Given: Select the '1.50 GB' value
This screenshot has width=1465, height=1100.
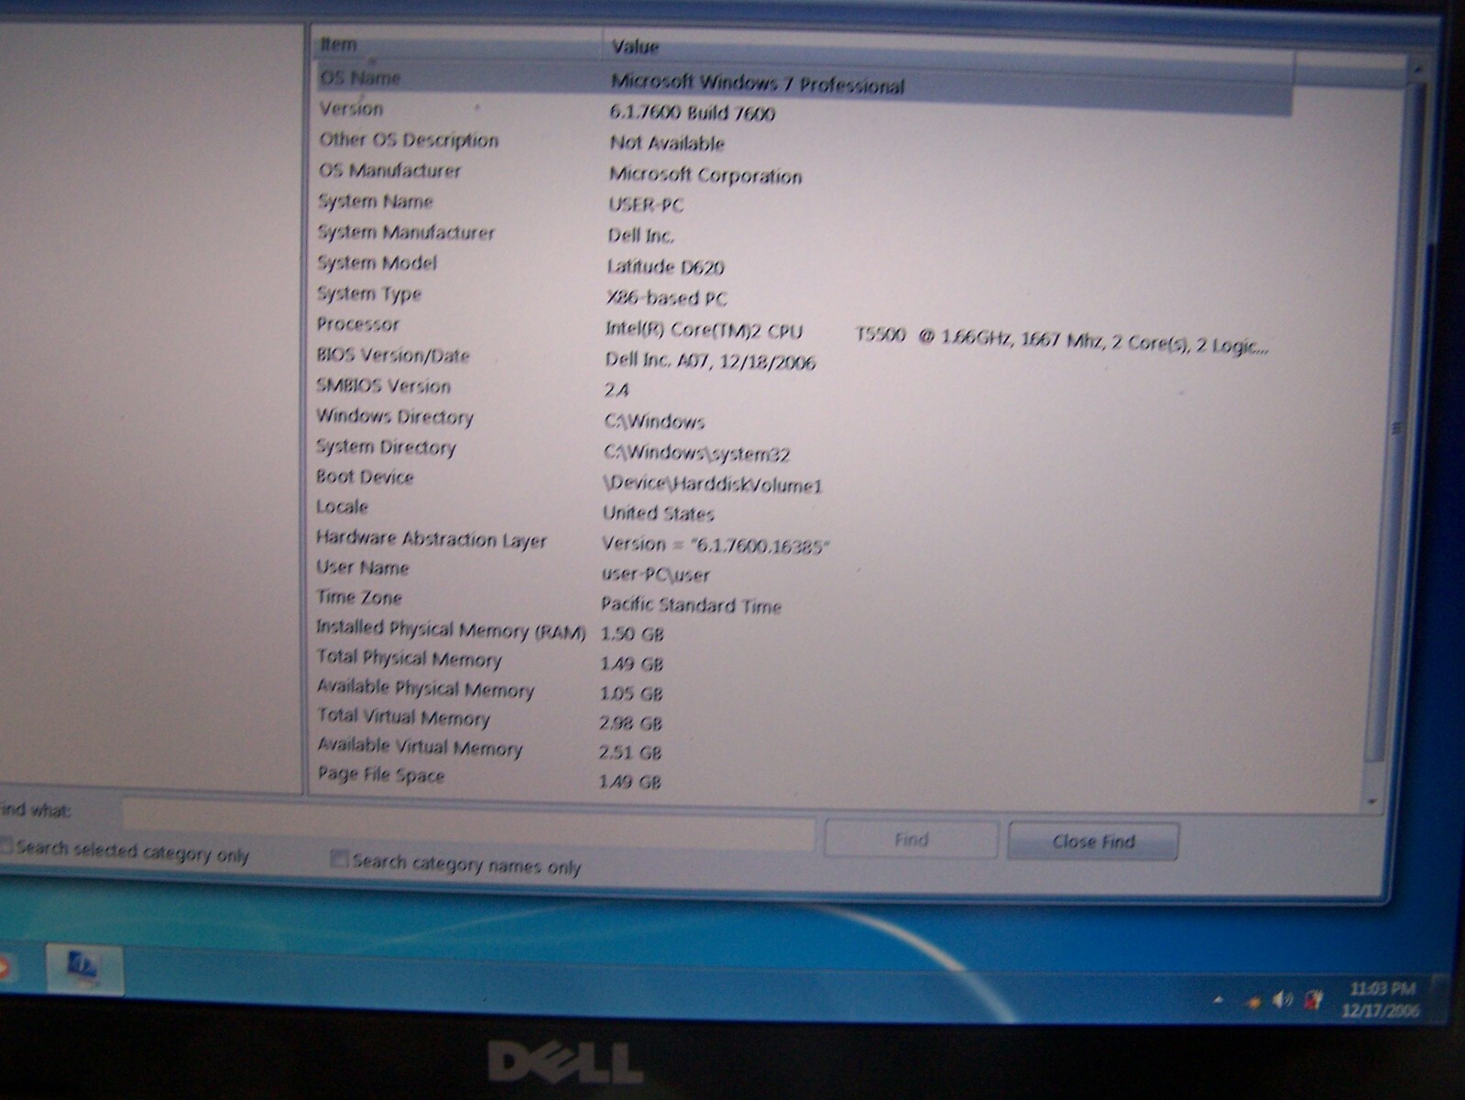Looking at the screenshot, I should (x=632, y=634).
